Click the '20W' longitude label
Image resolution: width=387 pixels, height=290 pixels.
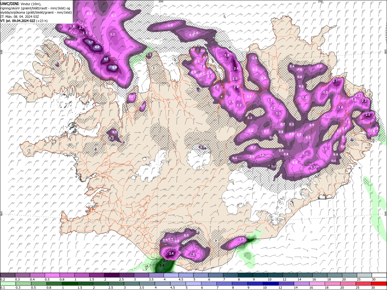161,2
